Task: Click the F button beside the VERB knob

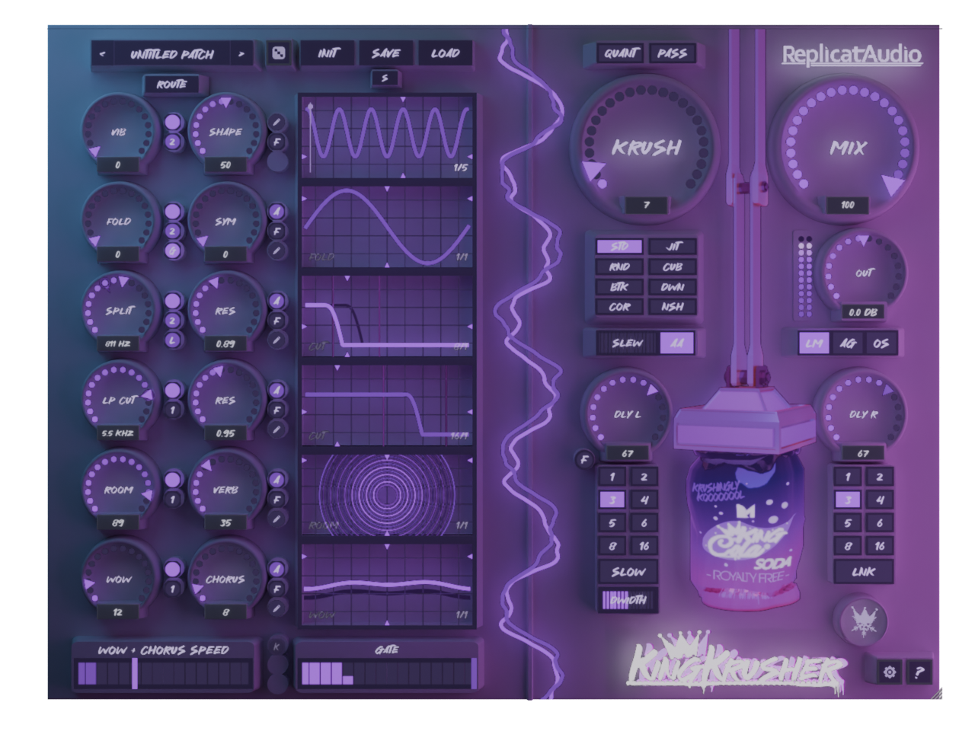Action: coord(277,500)
